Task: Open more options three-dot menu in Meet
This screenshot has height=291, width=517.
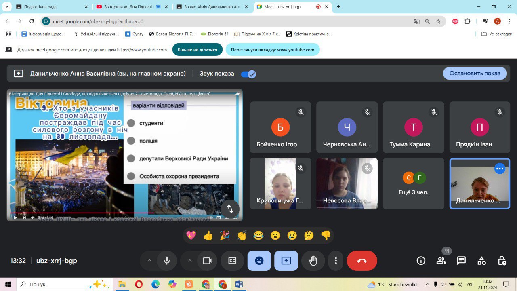Action: click(336, 261)
